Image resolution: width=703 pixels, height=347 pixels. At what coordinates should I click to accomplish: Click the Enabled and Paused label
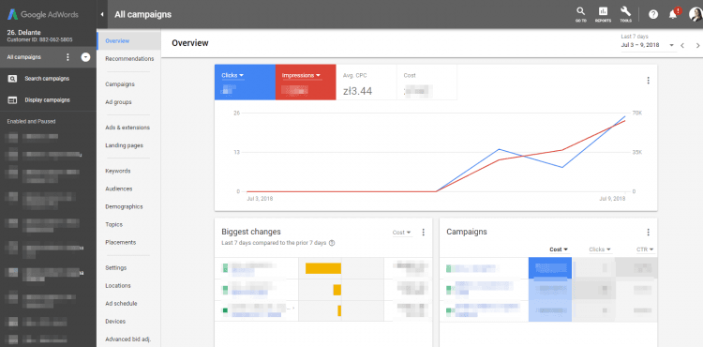click(x=31, y=122)
